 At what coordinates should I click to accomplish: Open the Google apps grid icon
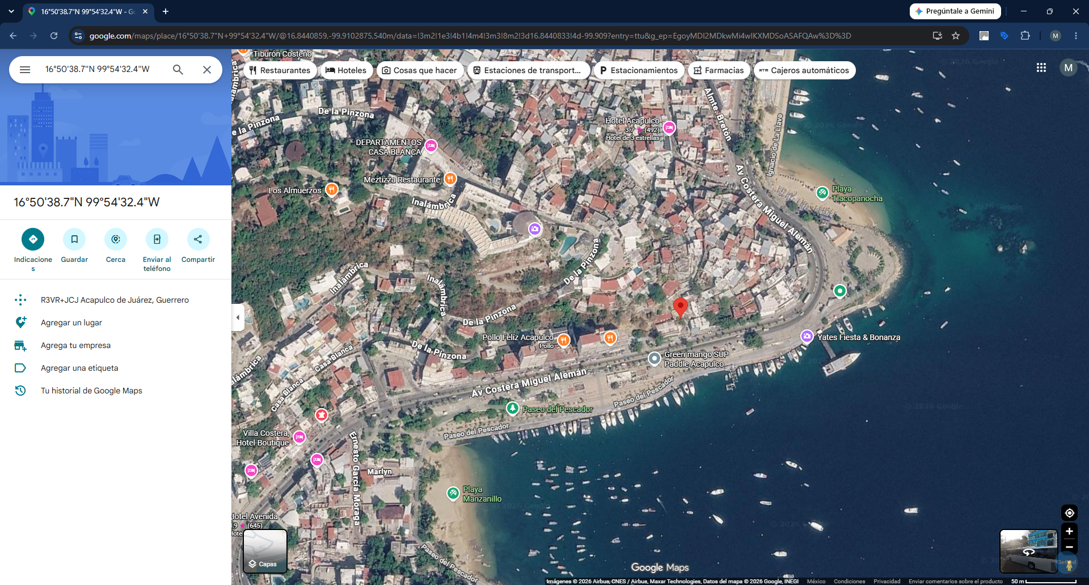[1041, 67]
